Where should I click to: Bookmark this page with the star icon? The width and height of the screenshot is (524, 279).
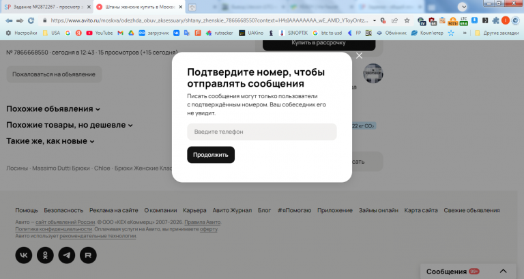coord(407,20)
